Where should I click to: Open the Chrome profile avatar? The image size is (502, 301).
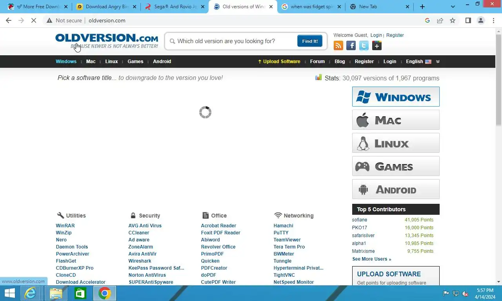coord(481,20)
